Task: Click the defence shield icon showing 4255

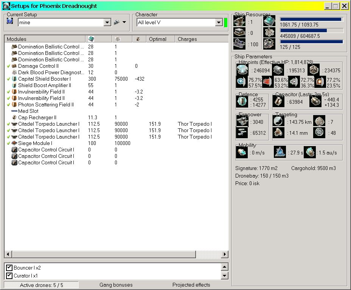Action: tap(242, 102)
